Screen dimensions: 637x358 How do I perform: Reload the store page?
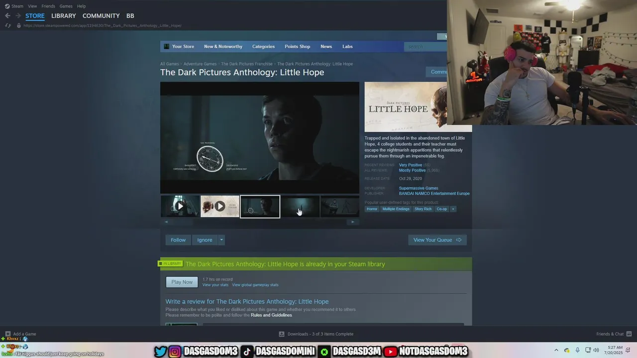(7, 25)
